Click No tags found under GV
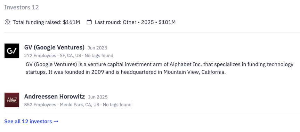This screenshot has height=132, width=300. (x=99, y=56)
